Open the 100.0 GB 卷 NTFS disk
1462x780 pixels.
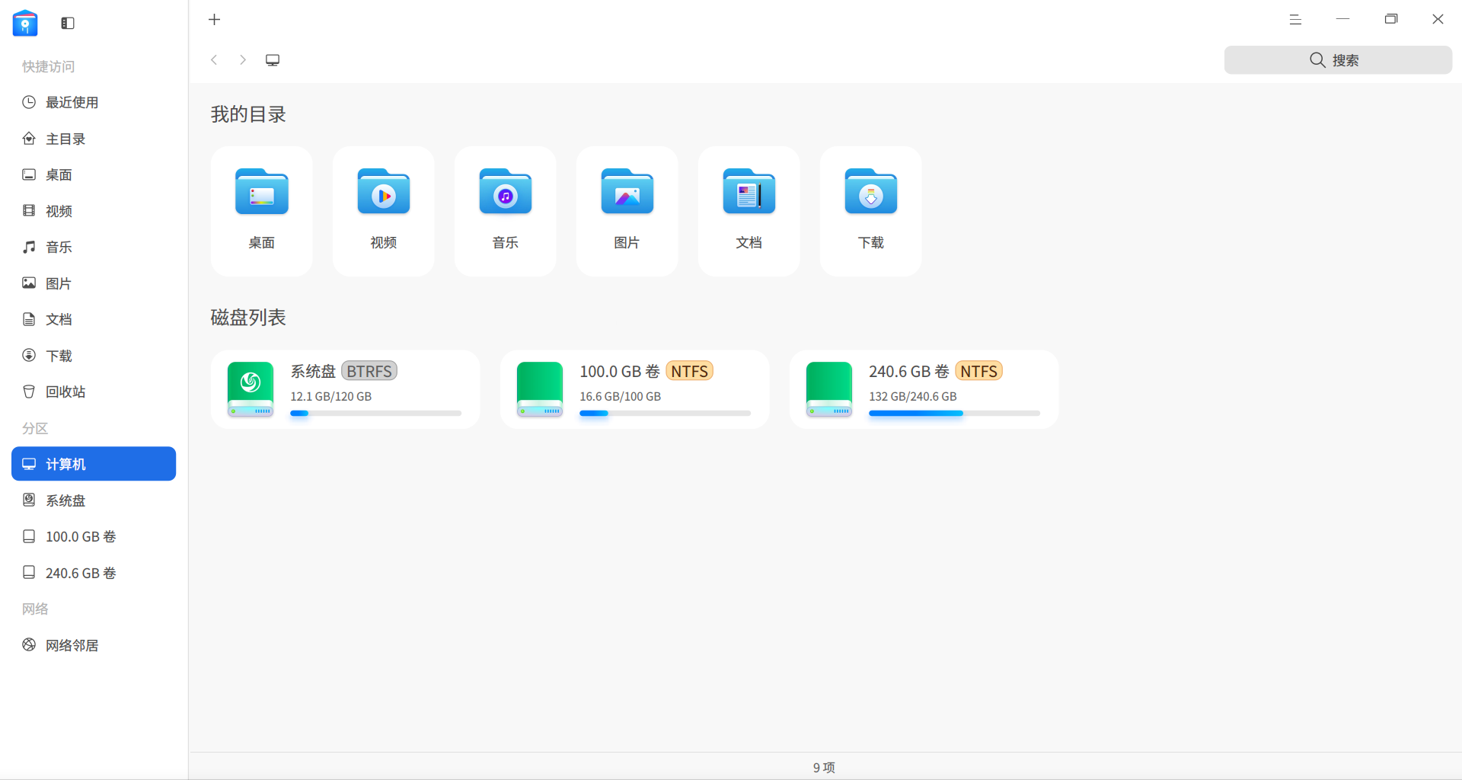point(635,389)
